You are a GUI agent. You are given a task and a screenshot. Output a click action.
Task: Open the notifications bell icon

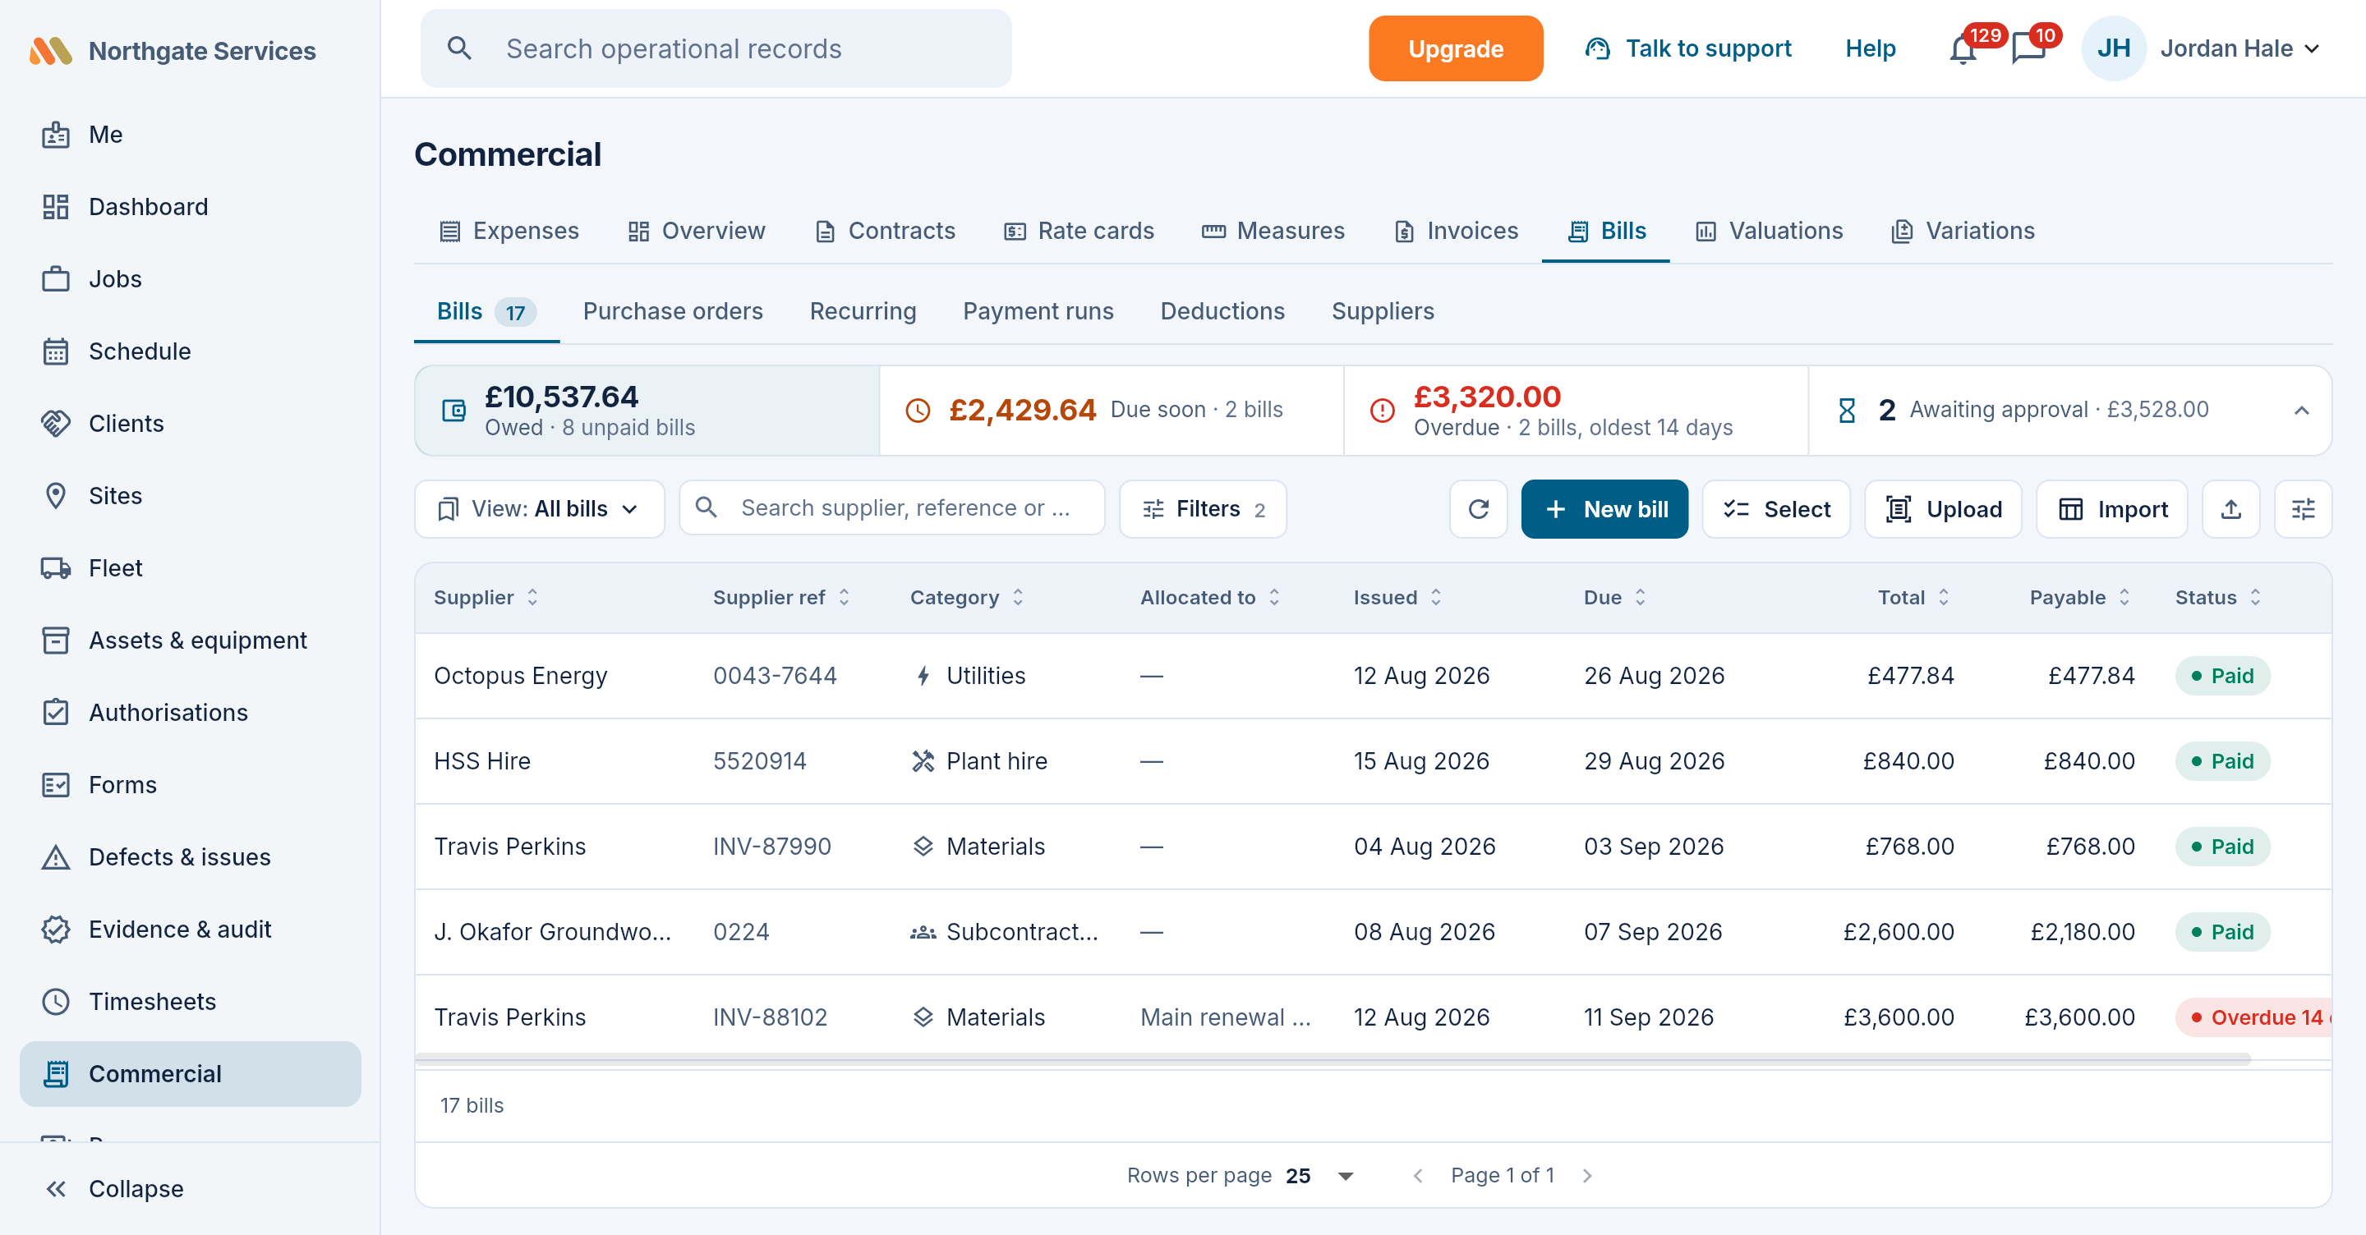click(1963, 48)
